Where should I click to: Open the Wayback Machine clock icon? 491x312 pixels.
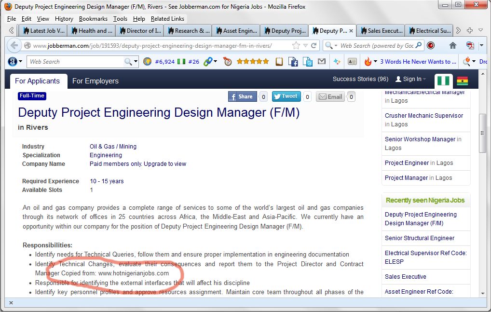pos(228,62)
